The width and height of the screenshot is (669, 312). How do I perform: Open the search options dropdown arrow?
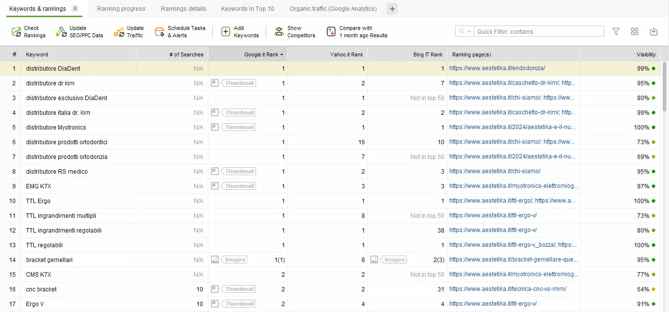pyautogui.click(x=469, y=31)
